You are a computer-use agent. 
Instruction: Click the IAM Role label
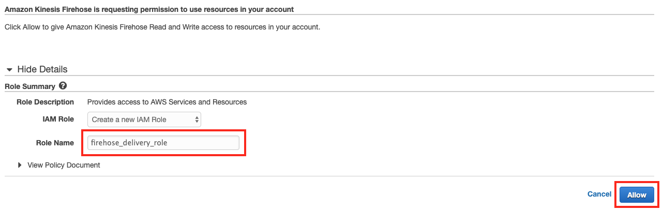pyautogui.click(x=58, y=119)
